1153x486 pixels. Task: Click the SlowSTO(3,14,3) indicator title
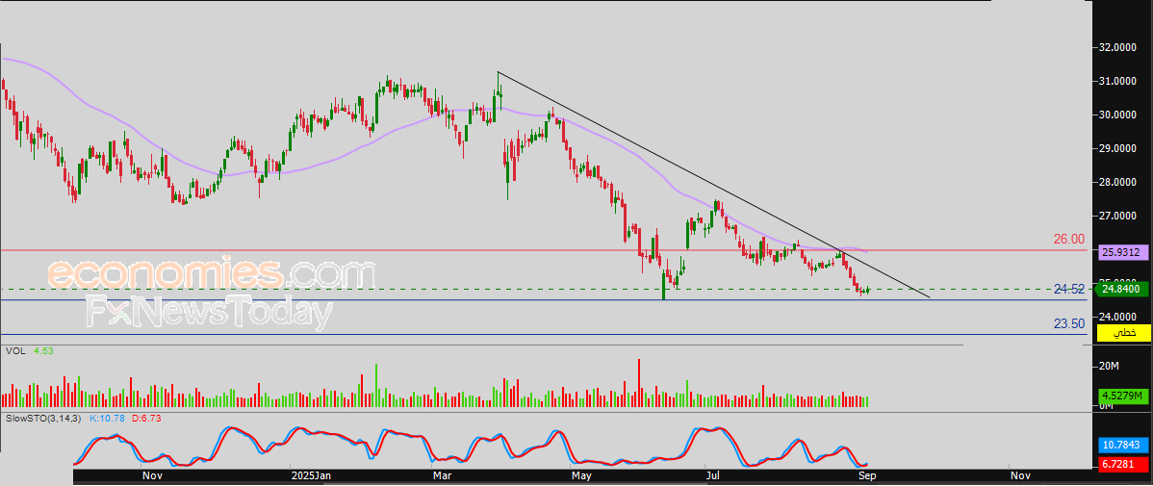click(x=42, y=418)
